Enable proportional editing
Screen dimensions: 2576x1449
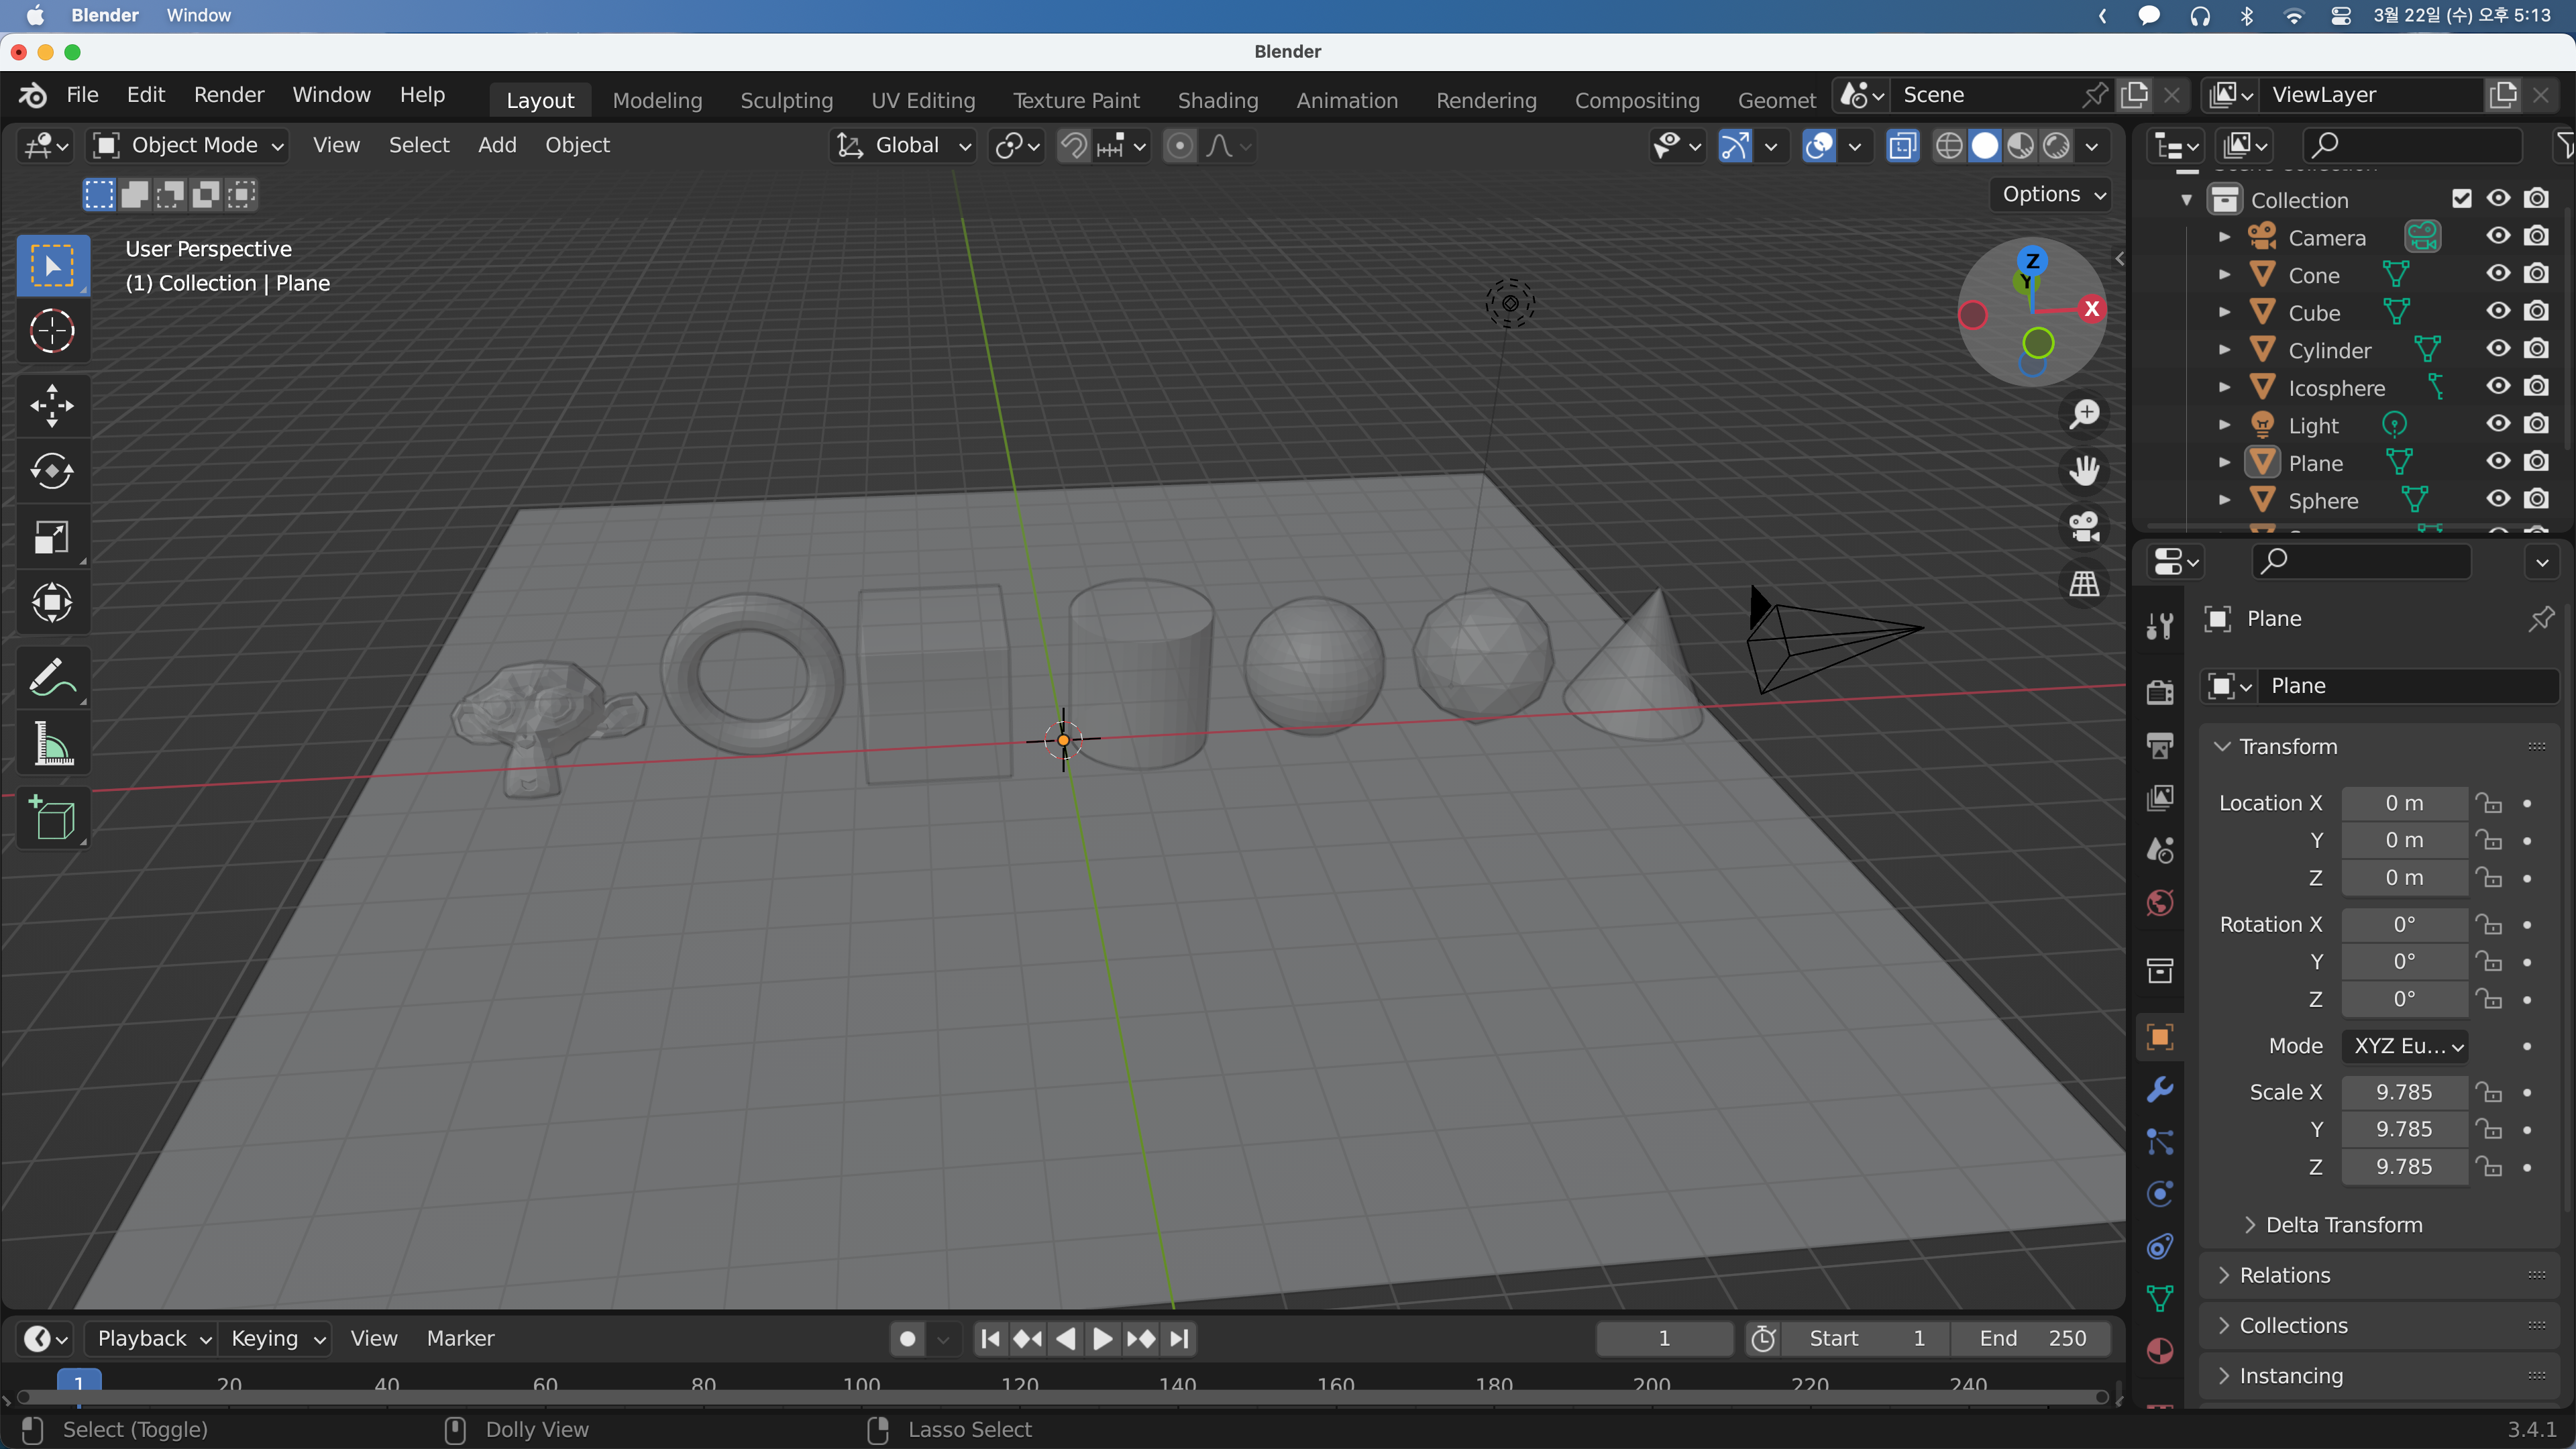pyautogui.click(x=1180, y=146)
